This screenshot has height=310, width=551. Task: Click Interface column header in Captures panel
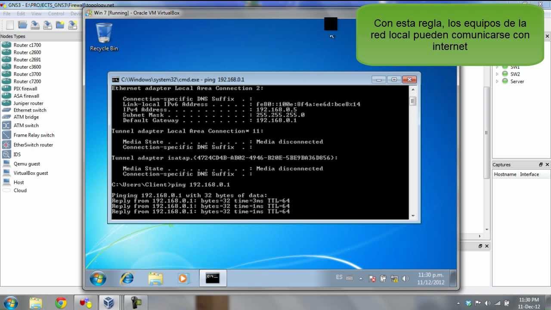[x=529, y=174]
